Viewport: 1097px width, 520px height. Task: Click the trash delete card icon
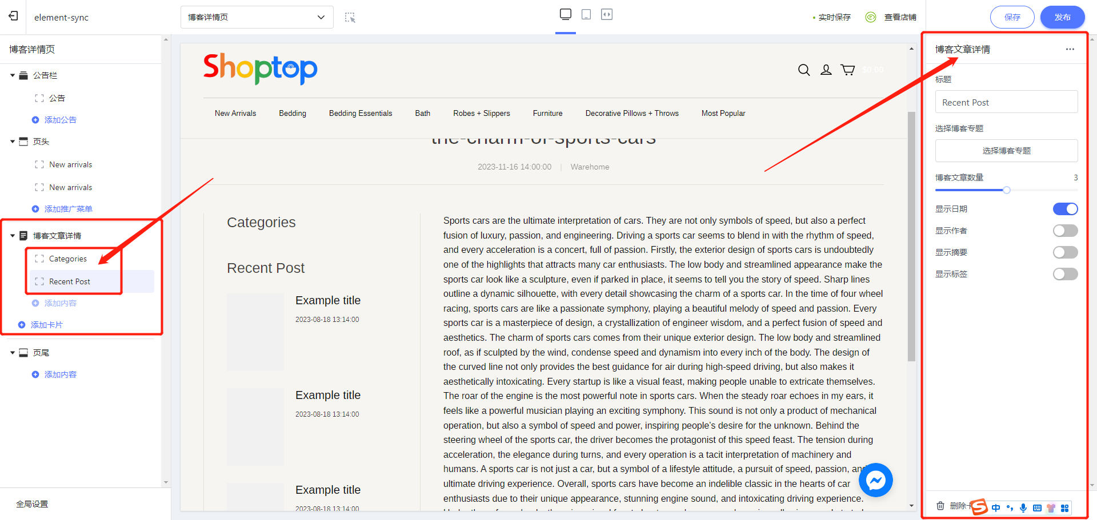(x=940, y=506)
